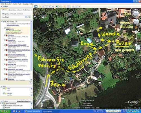Click the historical imagery 1999 date indicator
The height and width of the screenshot is (113, 141).
(58, 108)
